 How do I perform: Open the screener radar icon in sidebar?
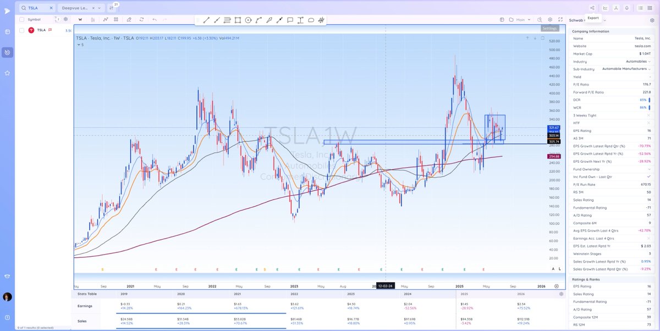(8, 52)
